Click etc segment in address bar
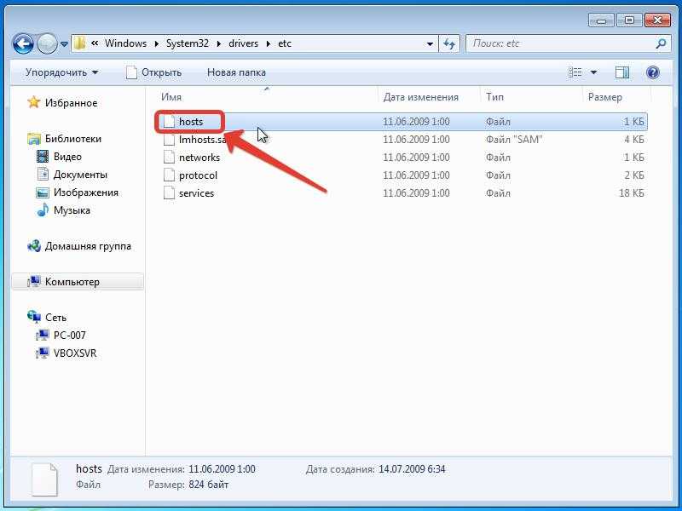Viewport: 682px width, 511px height. coord(285,43)
